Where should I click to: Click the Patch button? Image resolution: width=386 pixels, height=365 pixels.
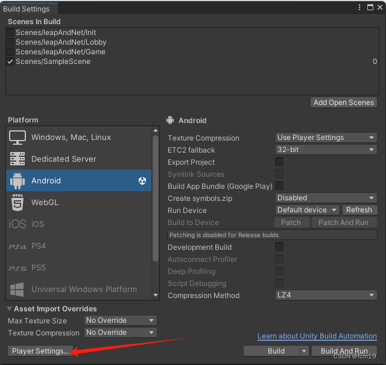pyautogui.click(x=291, y=223)
